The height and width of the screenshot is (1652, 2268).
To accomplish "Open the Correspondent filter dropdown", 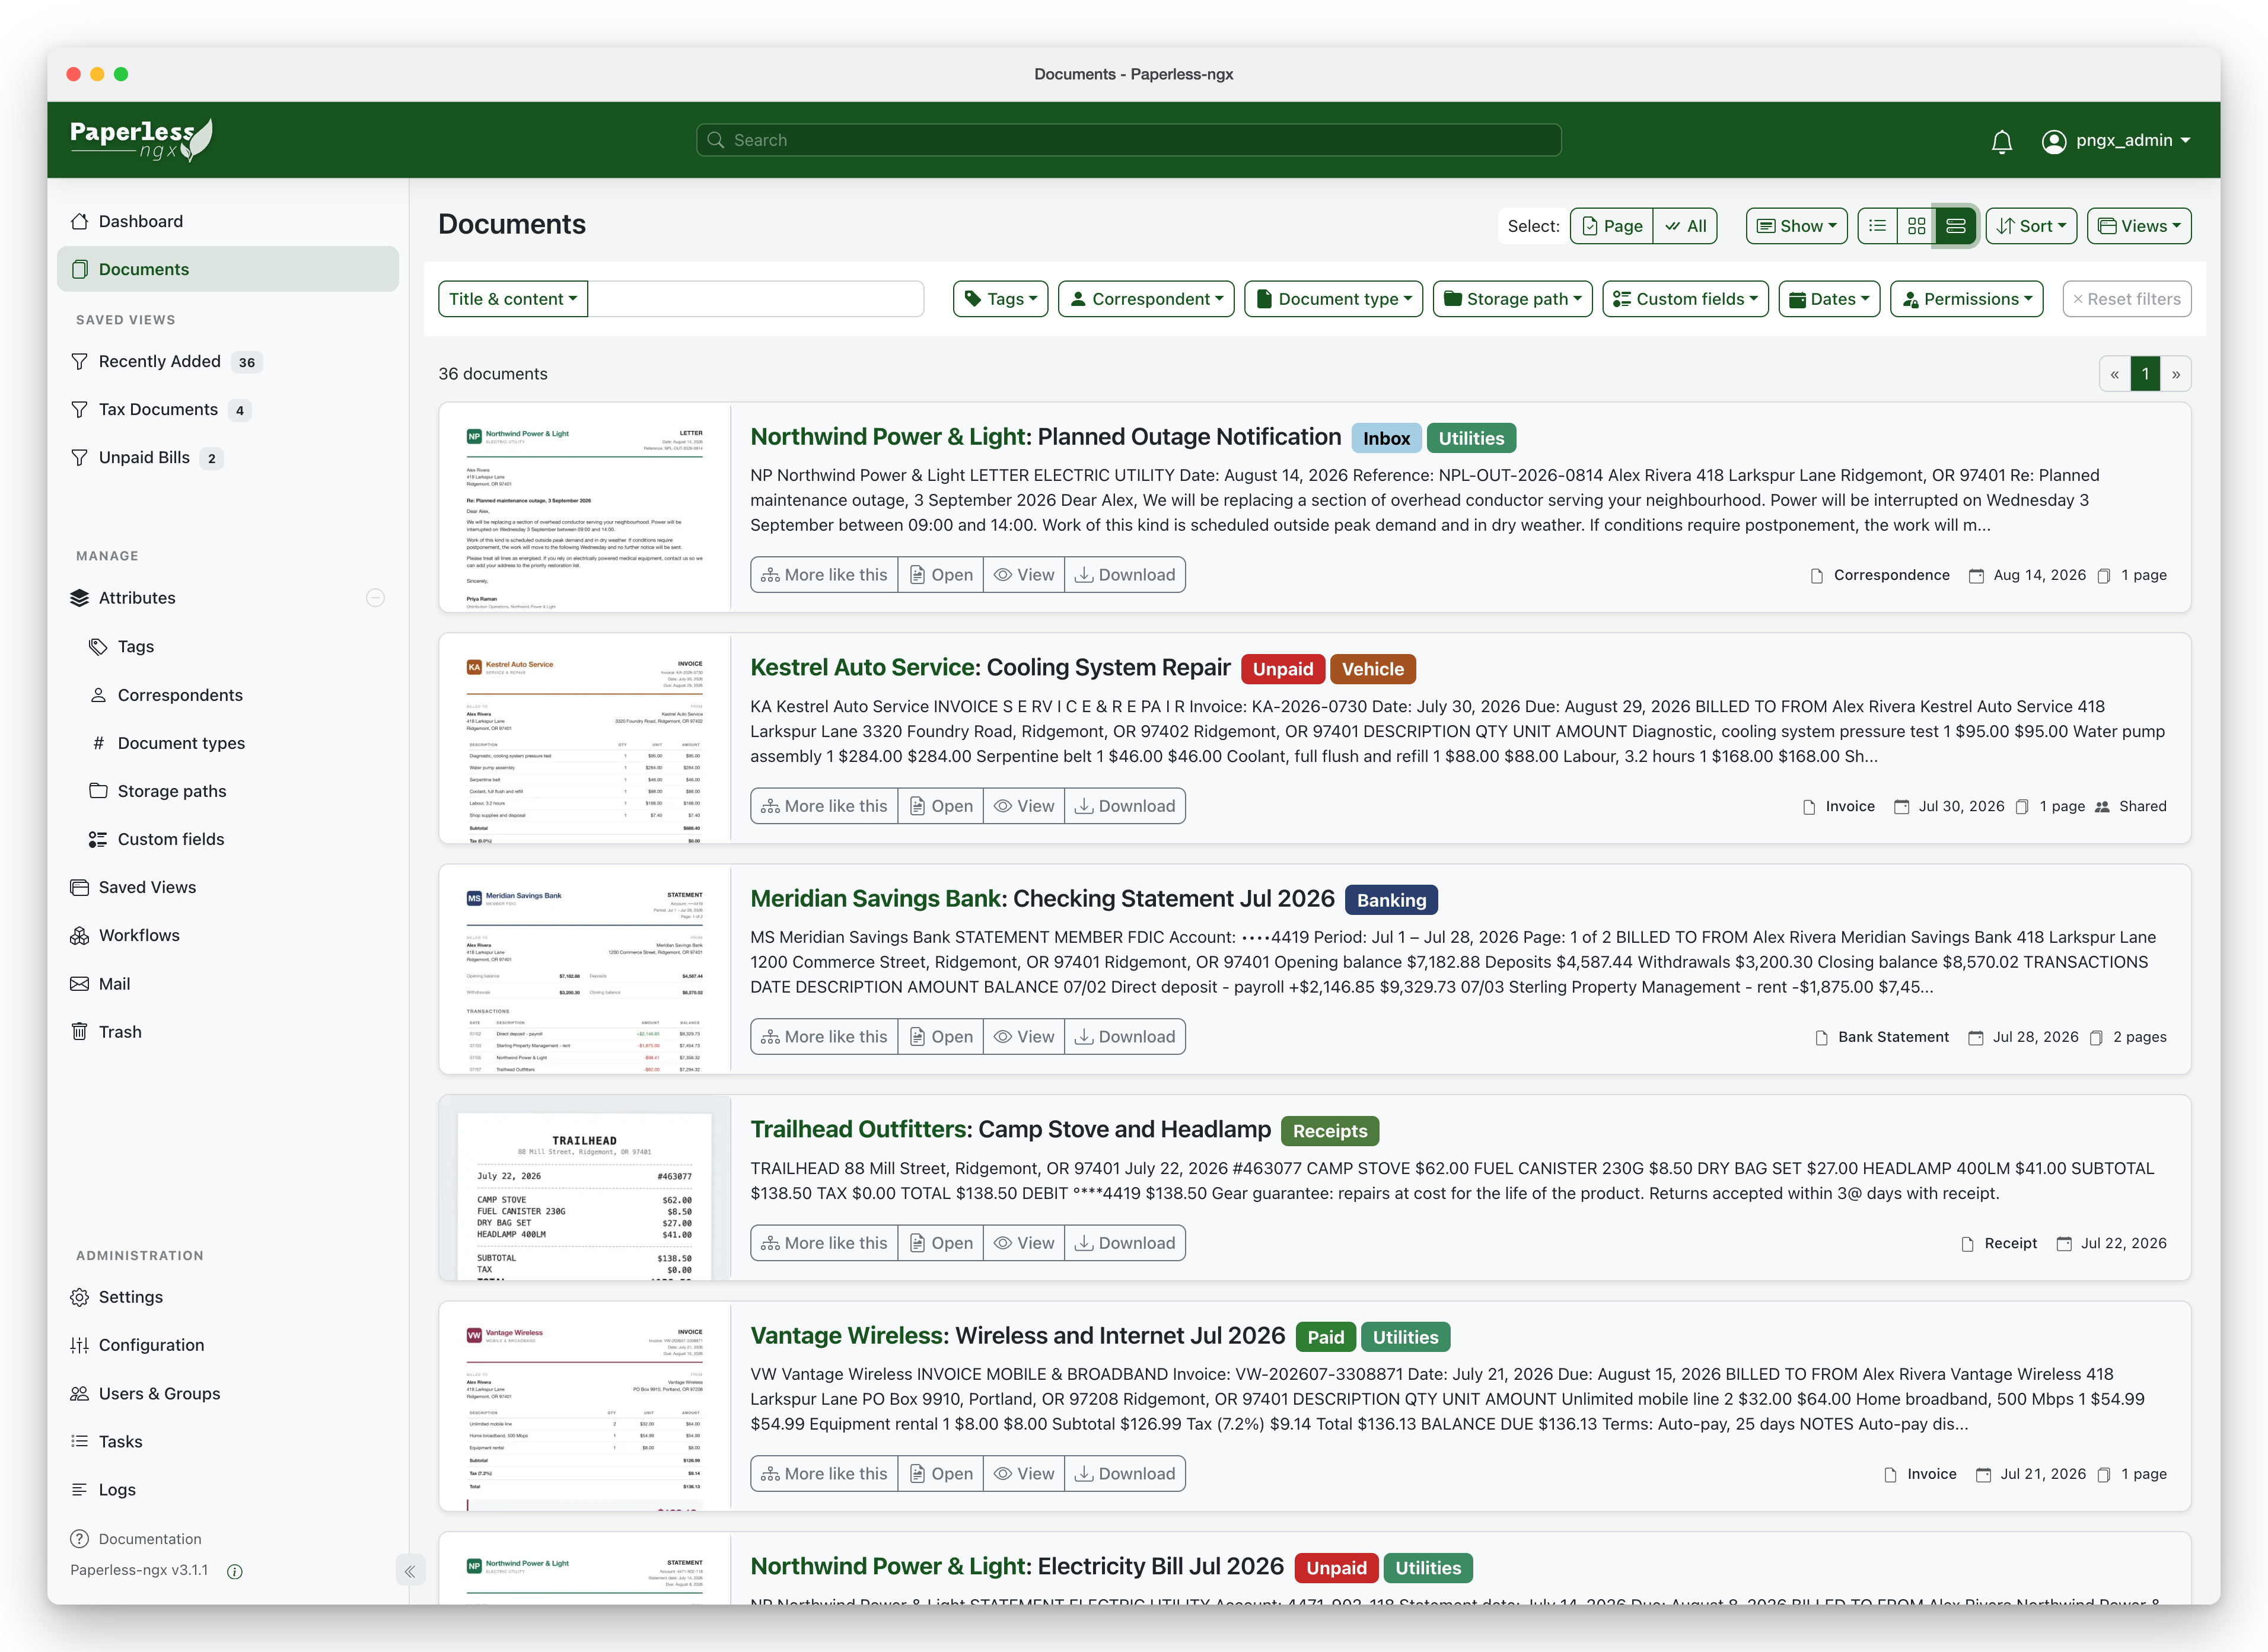I will point(1146,299).
